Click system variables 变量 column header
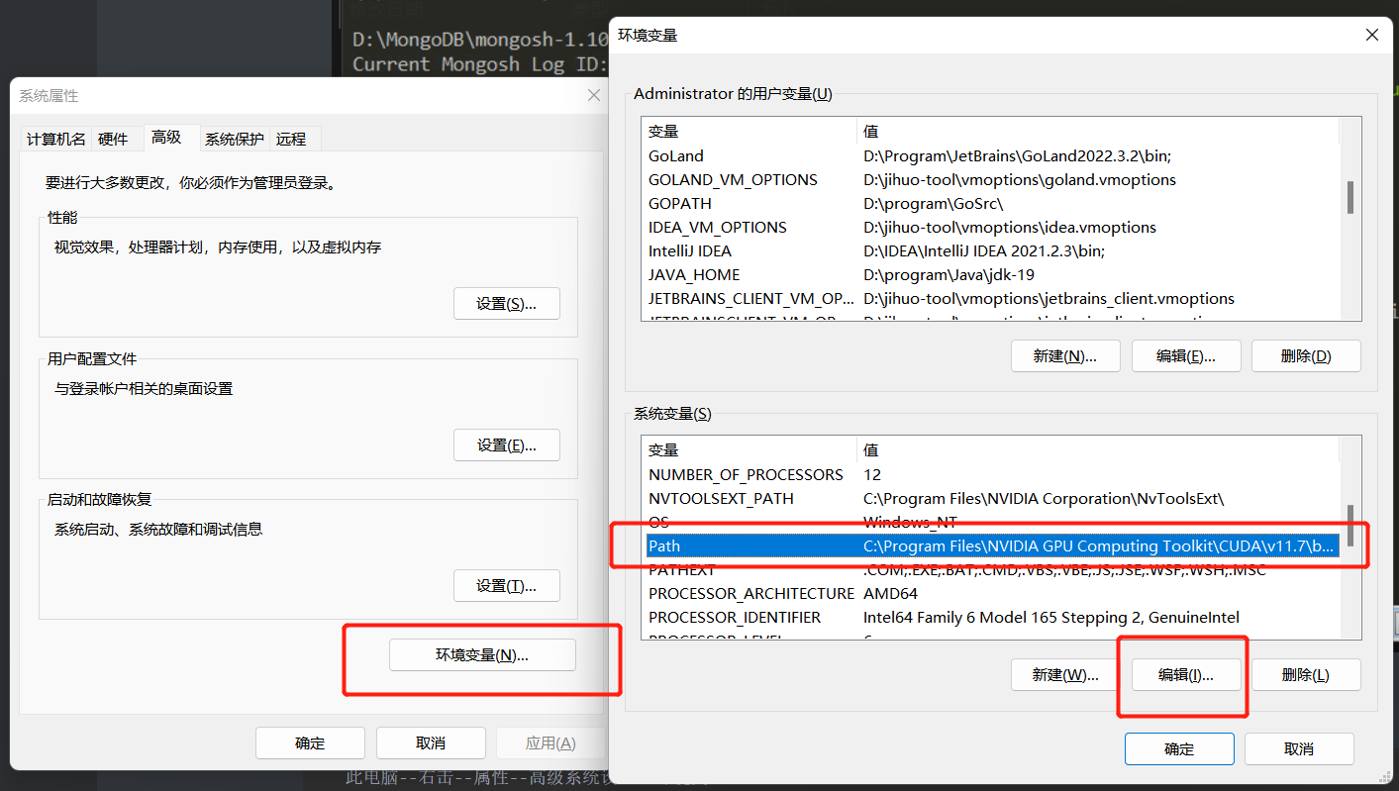Screen dimensions: 1399x791 coord(749,450)
